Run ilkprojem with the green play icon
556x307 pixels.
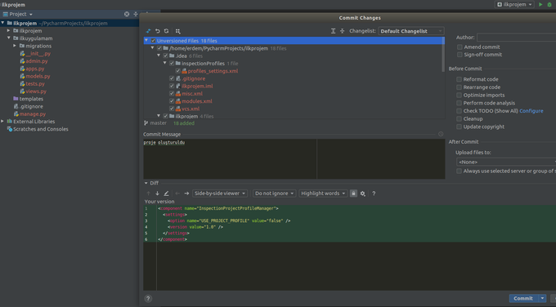tap(540, 5)
